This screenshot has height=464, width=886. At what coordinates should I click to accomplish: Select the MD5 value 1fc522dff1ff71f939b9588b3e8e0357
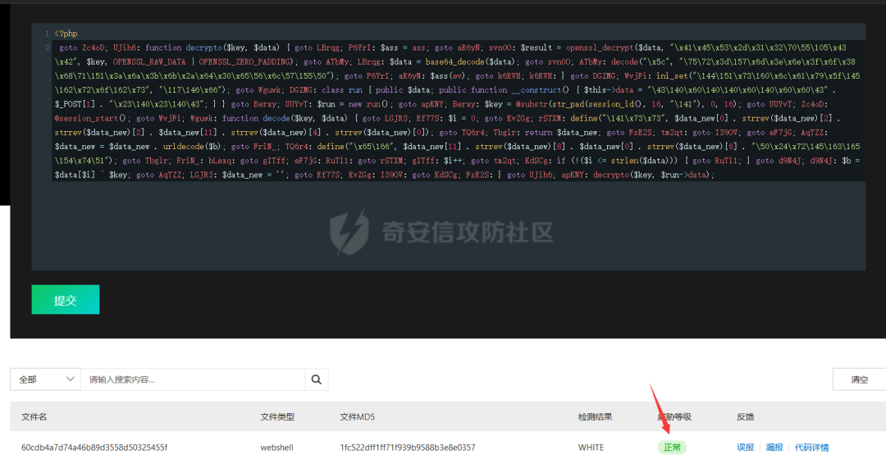tap(408, 447)
